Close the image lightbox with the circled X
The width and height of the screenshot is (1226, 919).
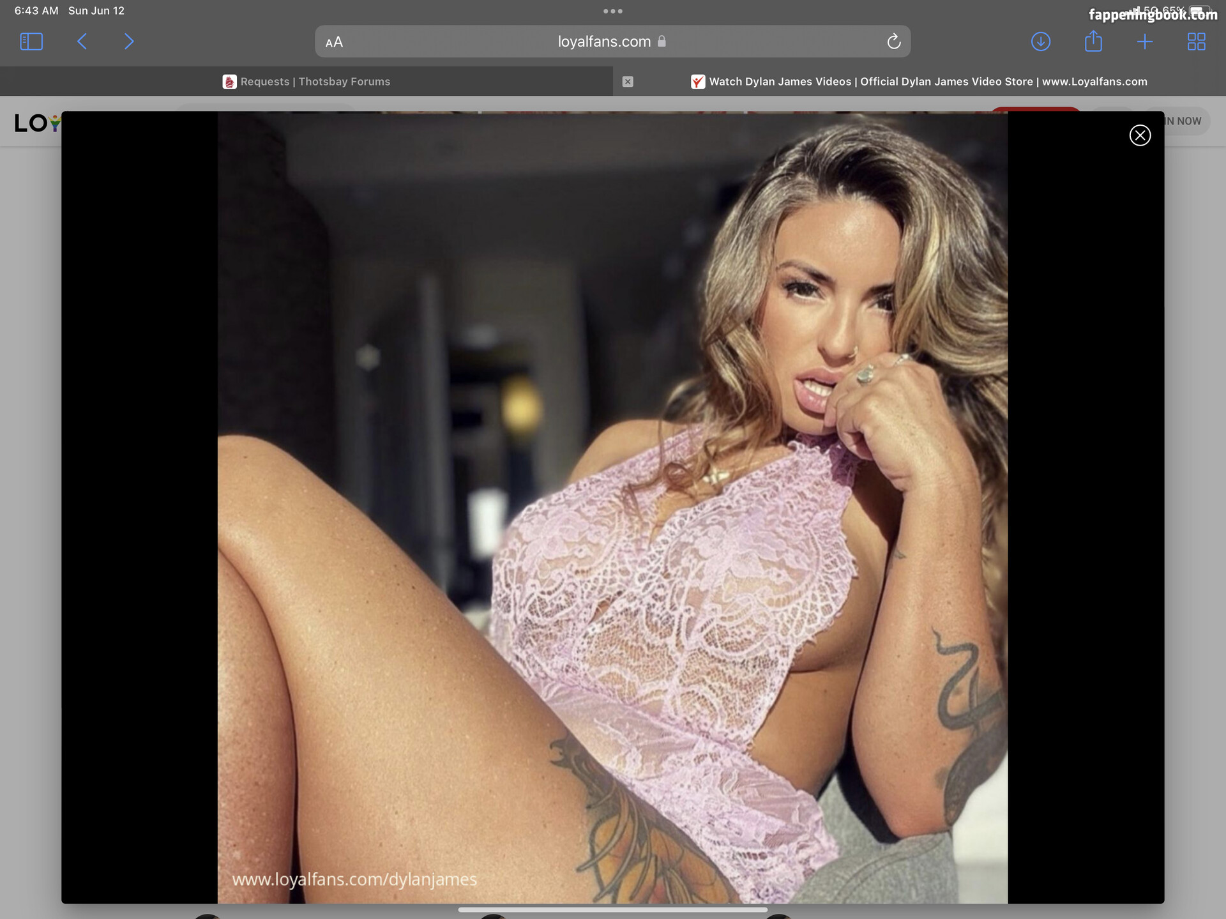click(x=1140, y=135)
